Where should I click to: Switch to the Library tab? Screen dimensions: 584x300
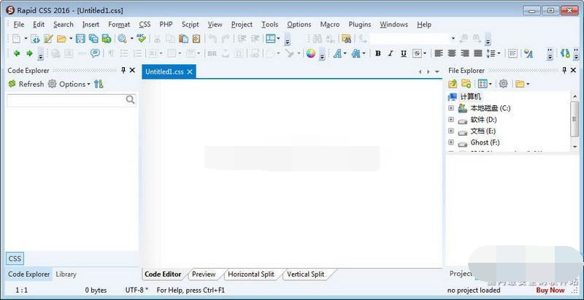click(x=66, y=274)
